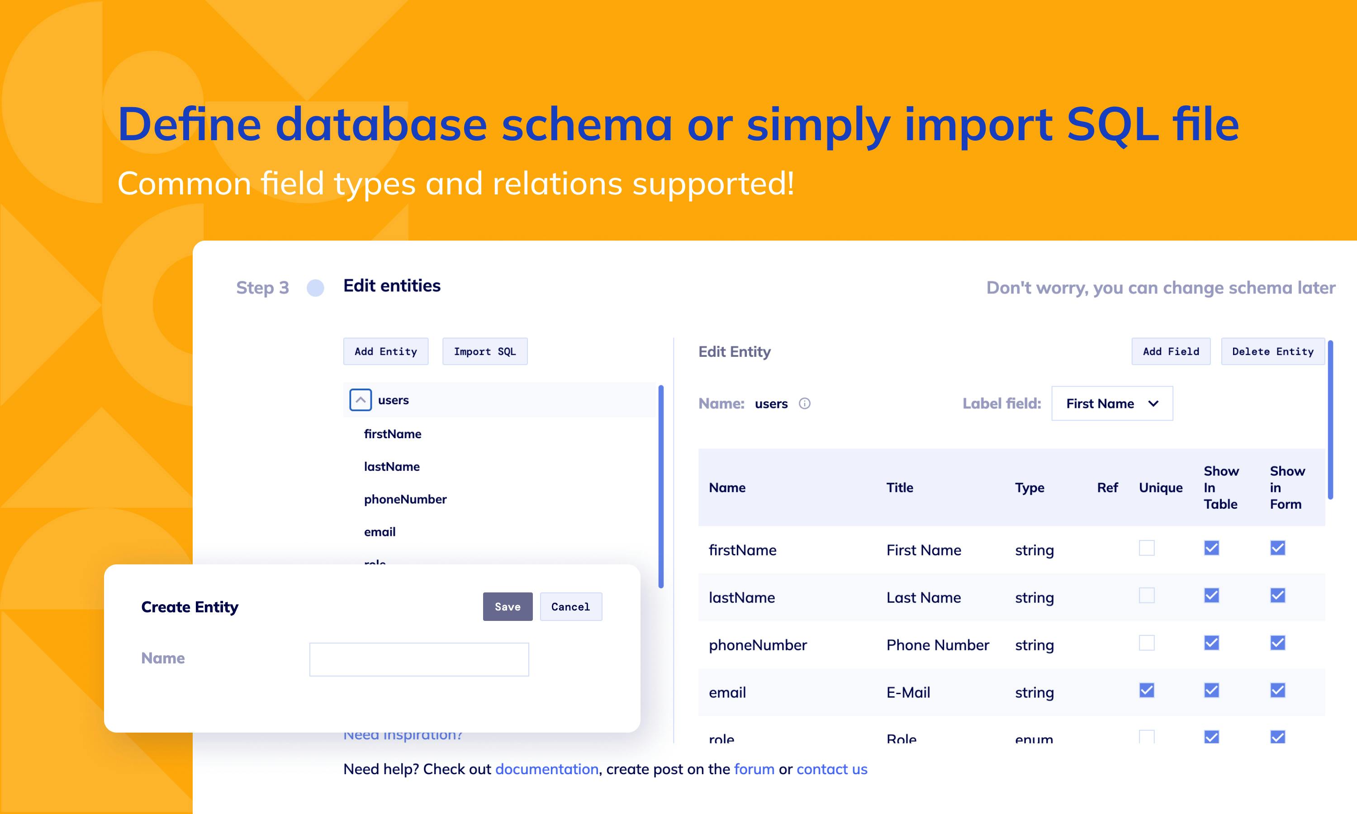The width and height of the screenshot is (1357, 814).
Task: Click the string type for email row
Action: (x=1034, y=693)
